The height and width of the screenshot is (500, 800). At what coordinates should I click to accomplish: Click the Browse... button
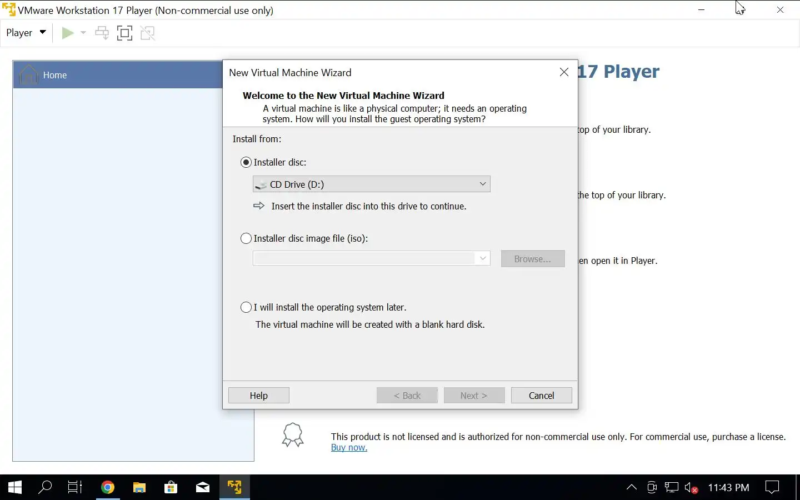[x=533, y=259]
